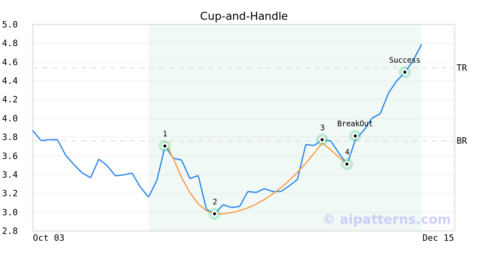This screenshot has width=487, height=255.
Task: Click the 3.2 y-axis tick label
Action: coord(10,193)
